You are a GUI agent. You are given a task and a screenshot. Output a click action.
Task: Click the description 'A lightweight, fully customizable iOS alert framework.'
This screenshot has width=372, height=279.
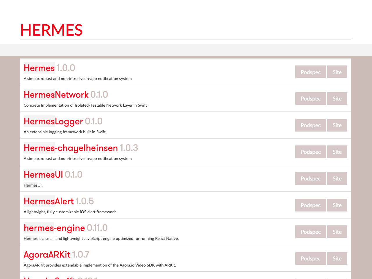tap(70, 212)
